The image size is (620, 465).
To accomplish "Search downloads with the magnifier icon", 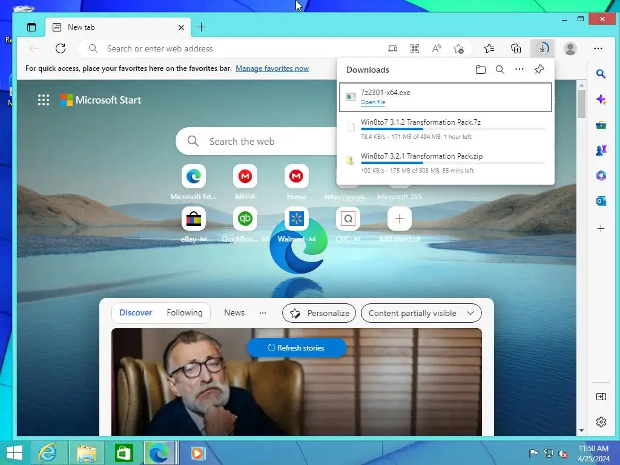I will tap(500, 70).
